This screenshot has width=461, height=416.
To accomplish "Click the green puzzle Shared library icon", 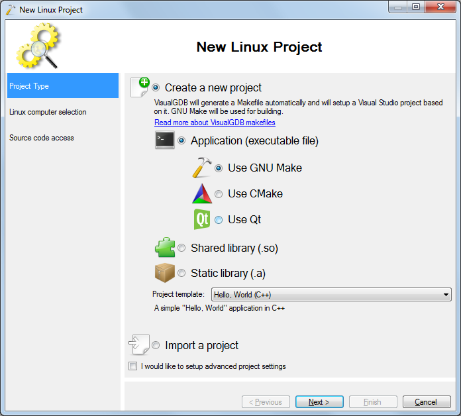I will click(165, 247).
